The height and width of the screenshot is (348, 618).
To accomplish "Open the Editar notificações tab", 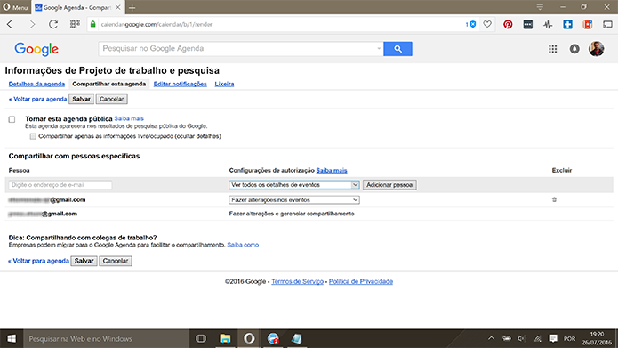I will click(x=181, y=84).
